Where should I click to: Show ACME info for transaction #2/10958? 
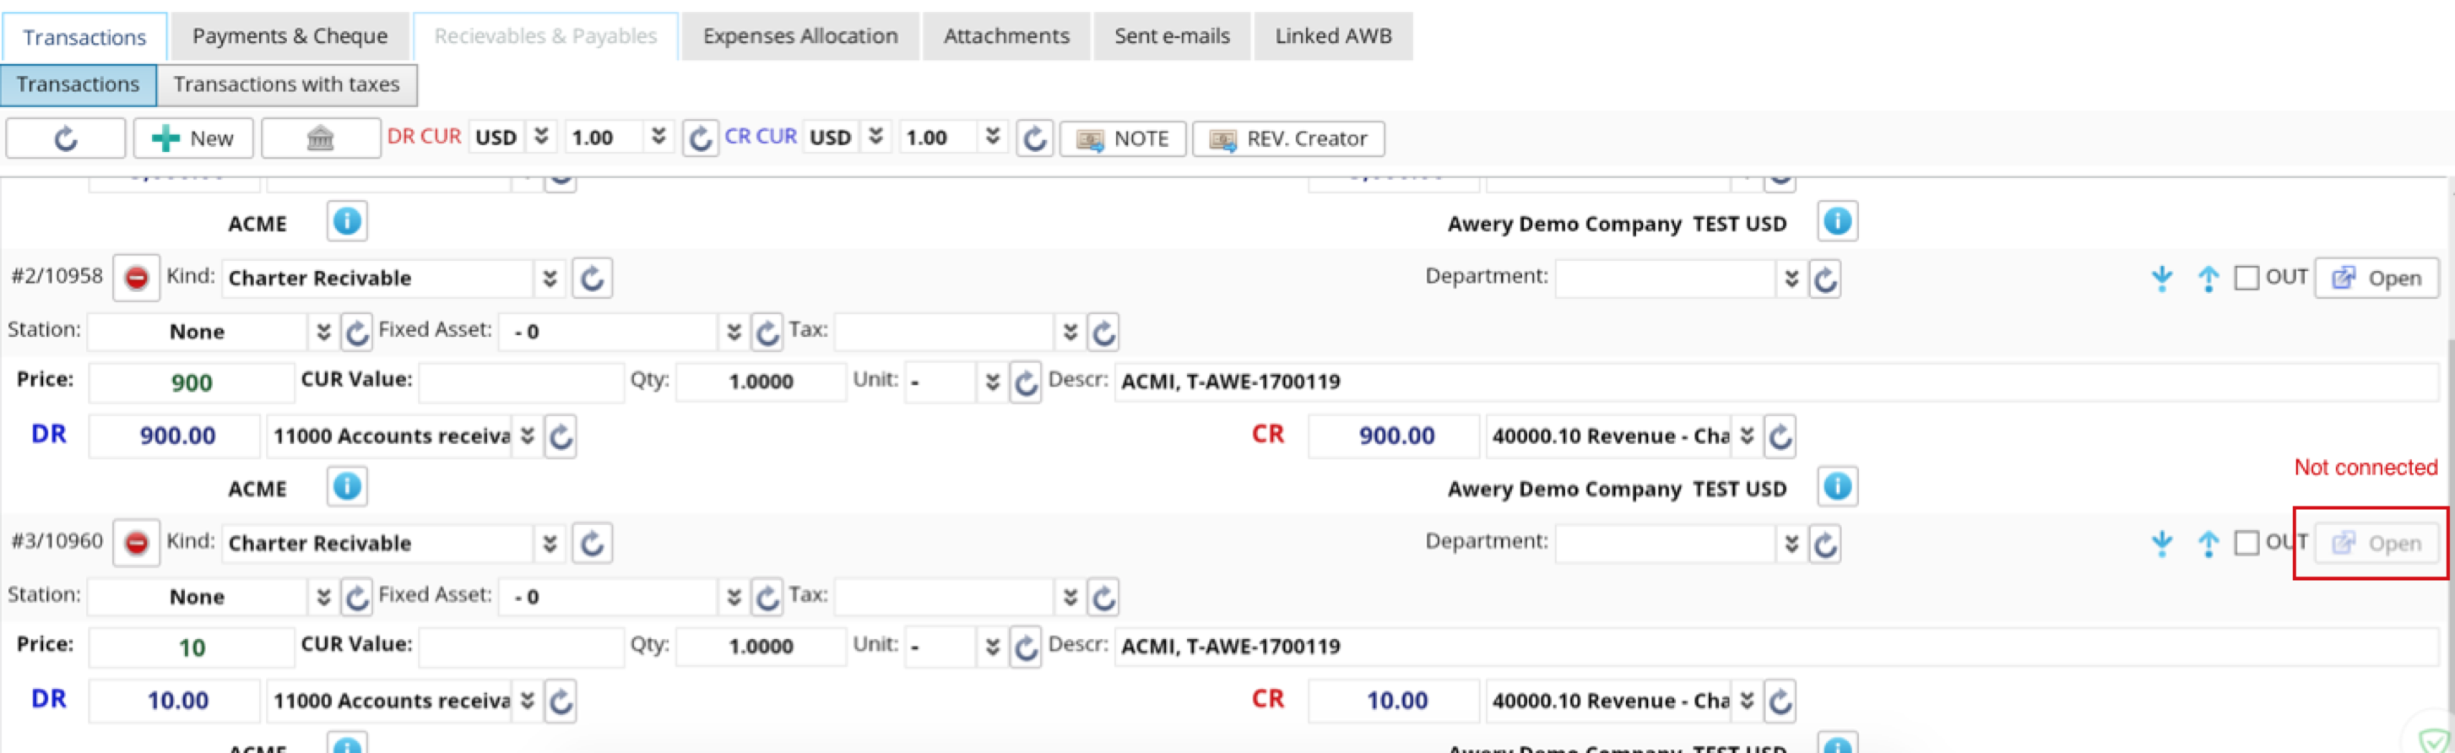(x=347, y=487)
